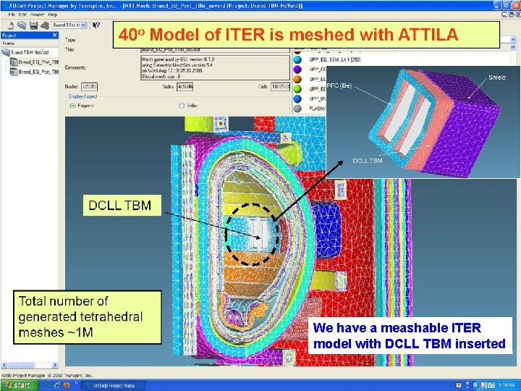Click the right arrow of Project panel scrollbar
Screen dimensions: 521x391
pyautogui.click(x=55, y=365)
